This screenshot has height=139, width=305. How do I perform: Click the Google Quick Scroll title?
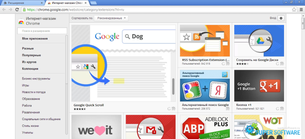(x=89, y=105)
